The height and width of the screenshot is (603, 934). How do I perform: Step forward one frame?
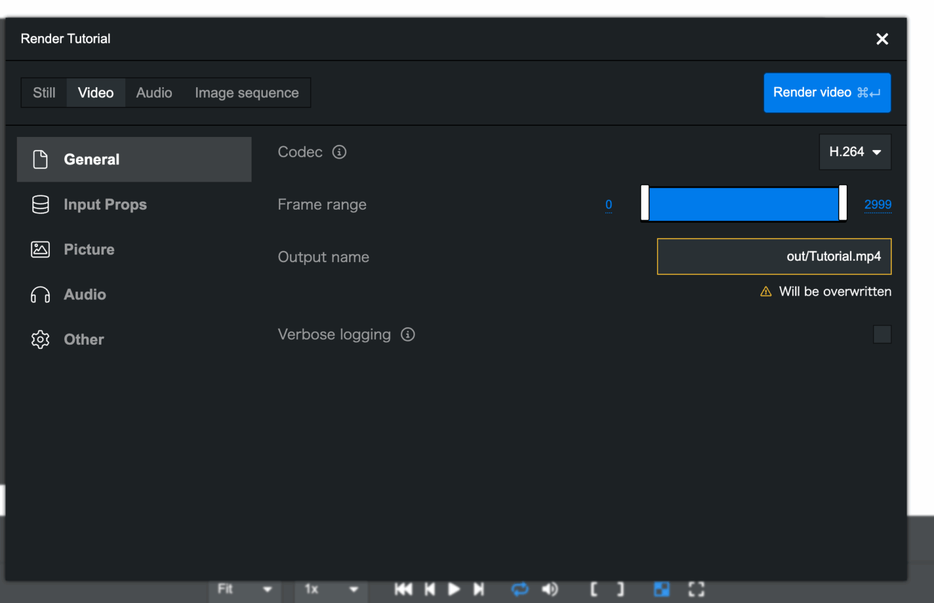(x=478, y=589)
